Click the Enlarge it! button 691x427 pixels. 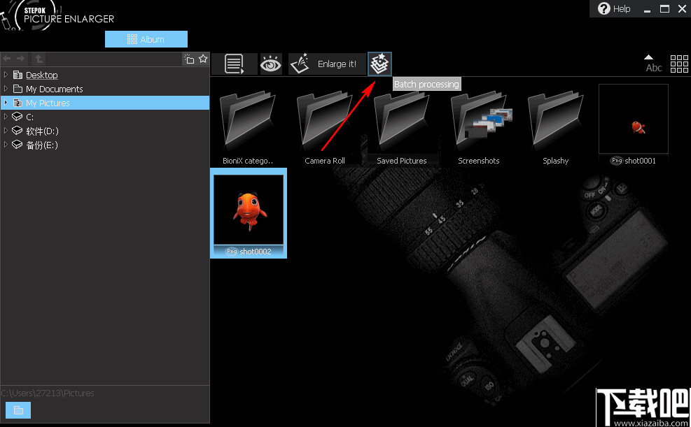coord(327,64)
